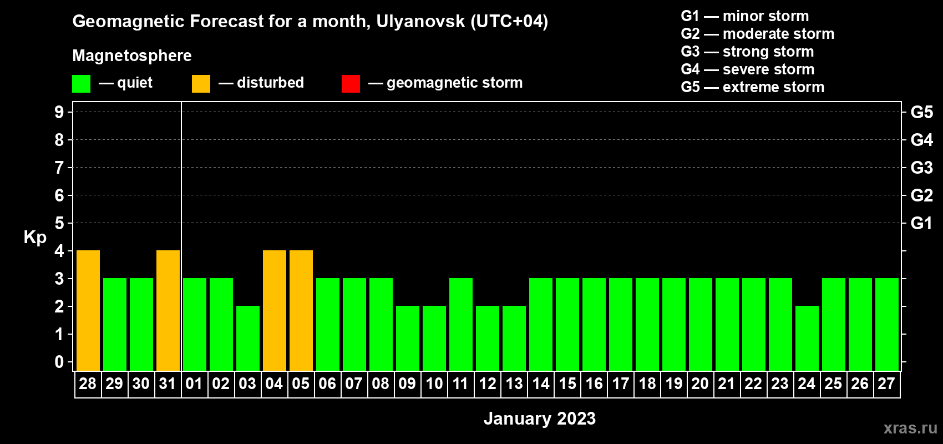Image resolution: width=943 pixels, height=444 pixels.
Task: Click the red geomagnetic storm legend swatch
Action: tap(351, 84)
